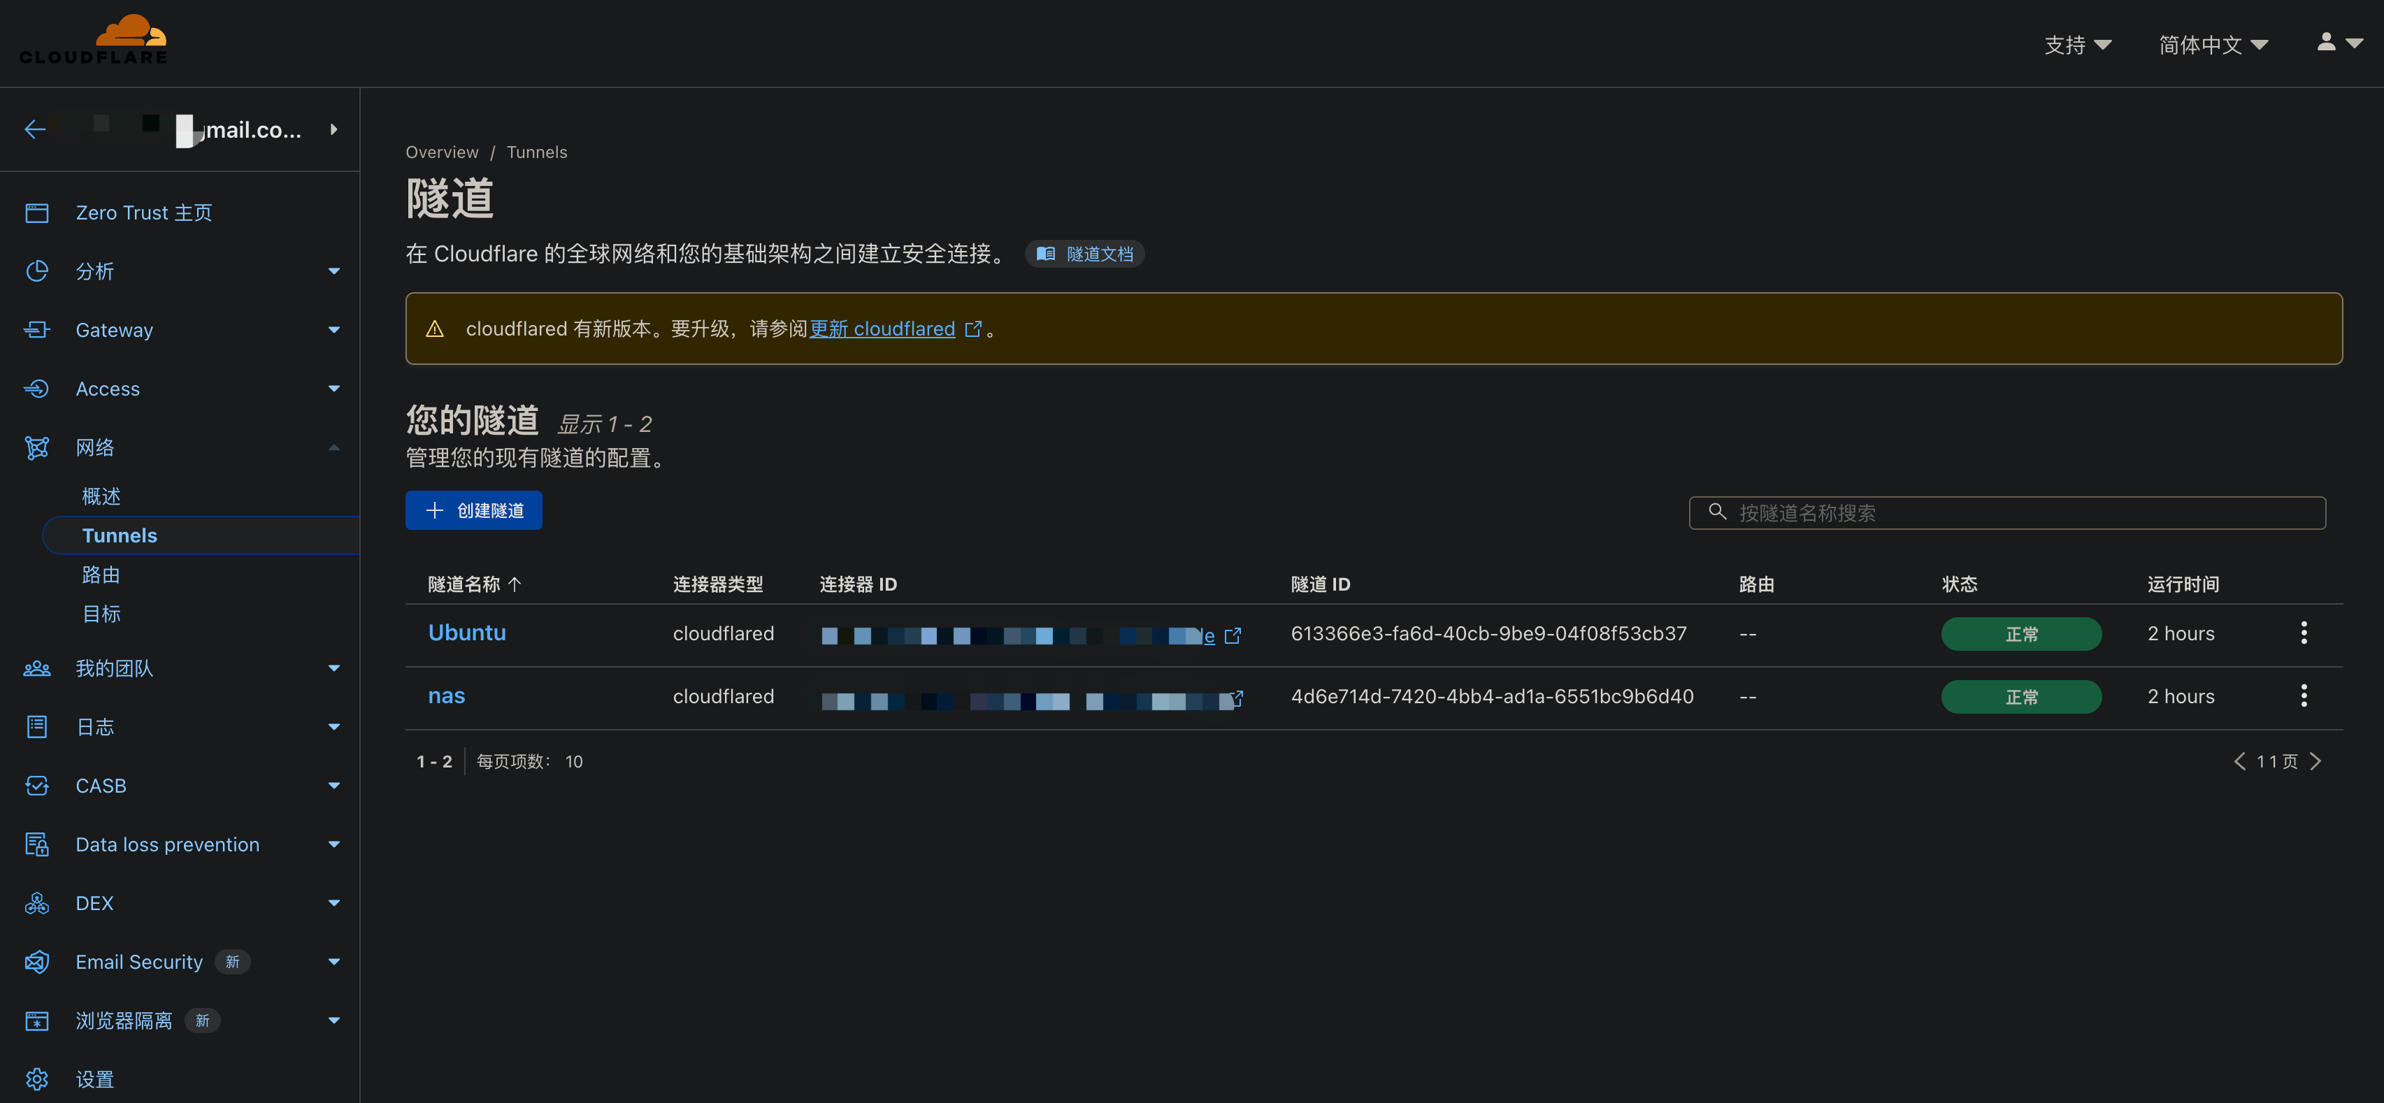Screen dimensions: 2384x1103
Task: Follow the 更新 cloudflared link
Action: click(882, 329)
